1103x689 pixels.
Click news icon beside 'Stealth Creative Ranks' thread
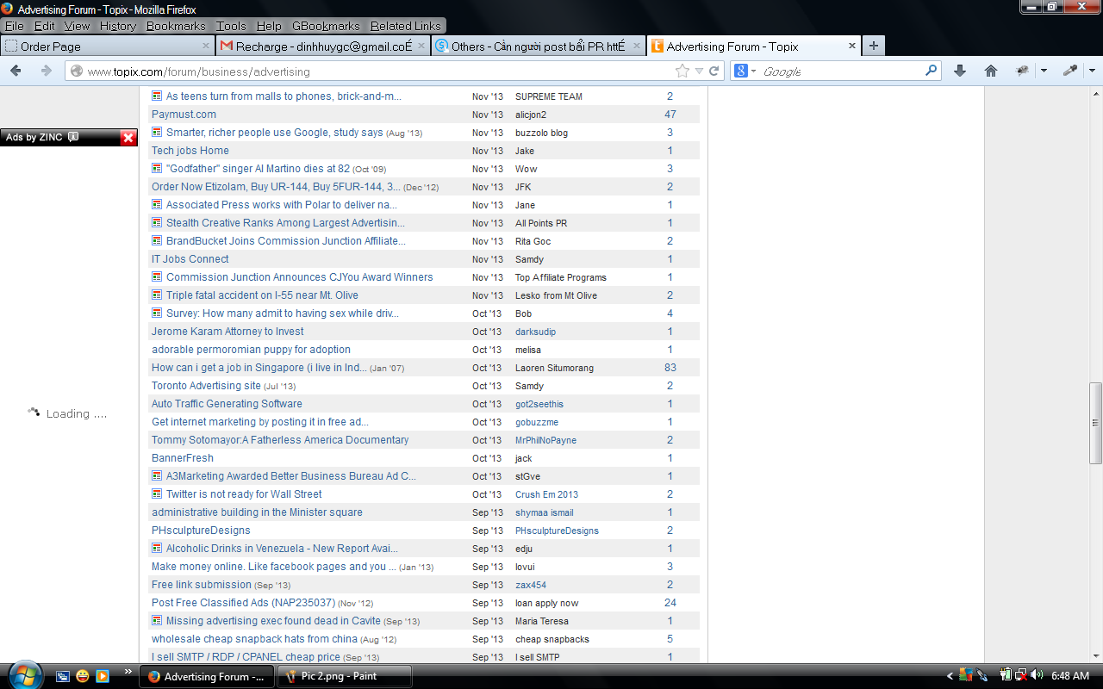tap(157, 222)
